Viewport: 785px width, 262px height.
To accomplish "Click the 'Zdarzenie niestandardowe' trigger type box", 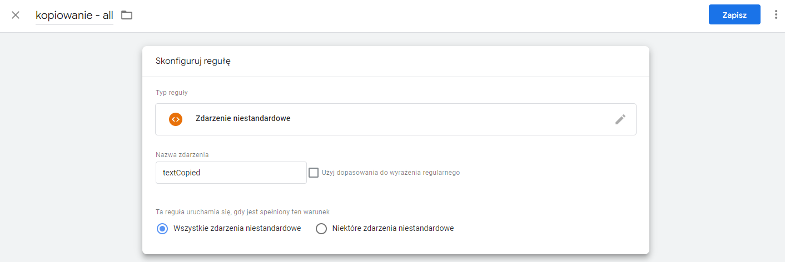I will (x=395, y=119).
